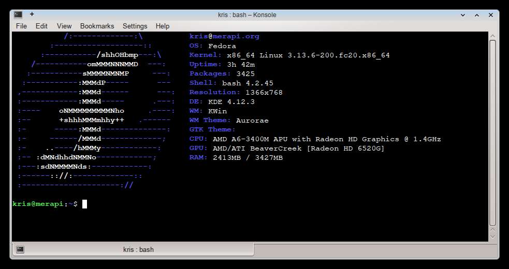This screenshot has height=269, width=509.
Task: Toggle the on-all-desktops plus icon
Action: (x=32, y=14)
